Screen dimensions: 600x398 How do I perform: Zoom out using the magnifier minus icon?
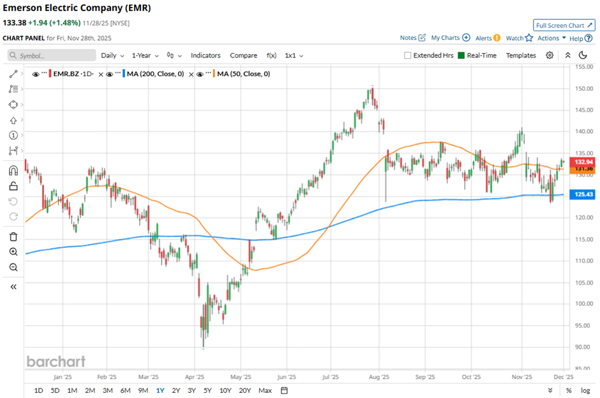point(13,267)
